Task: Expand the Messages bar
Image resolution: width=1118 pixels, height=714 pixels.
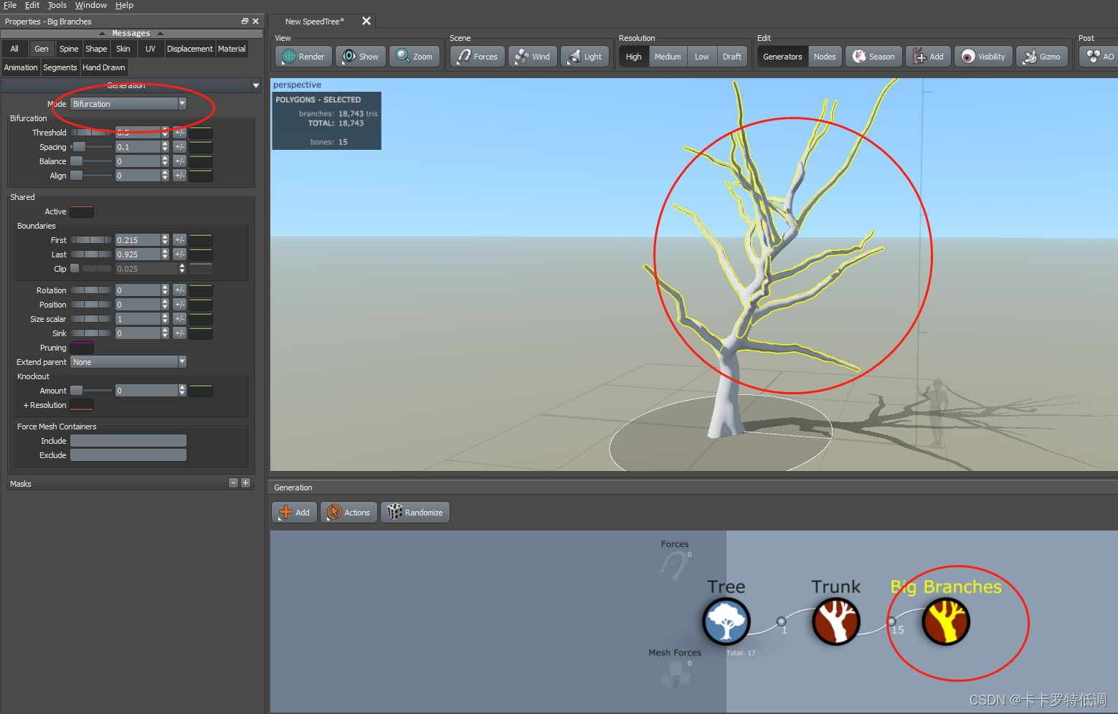Action: [x=131, y=33]
